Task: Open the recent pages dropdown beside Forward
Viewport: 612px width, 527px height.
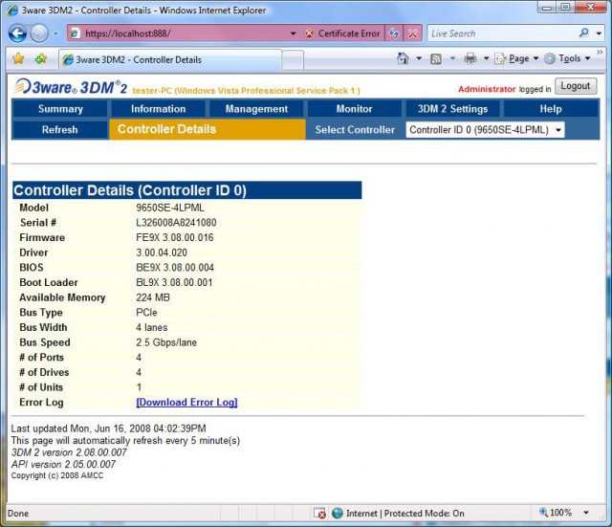Action: pos(55,34)
